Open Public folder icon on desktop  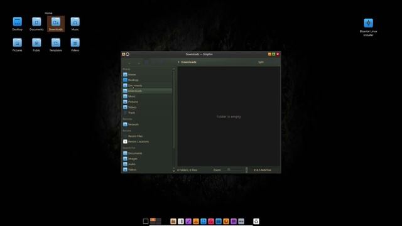pyautogui.click(x=36, y=45)
